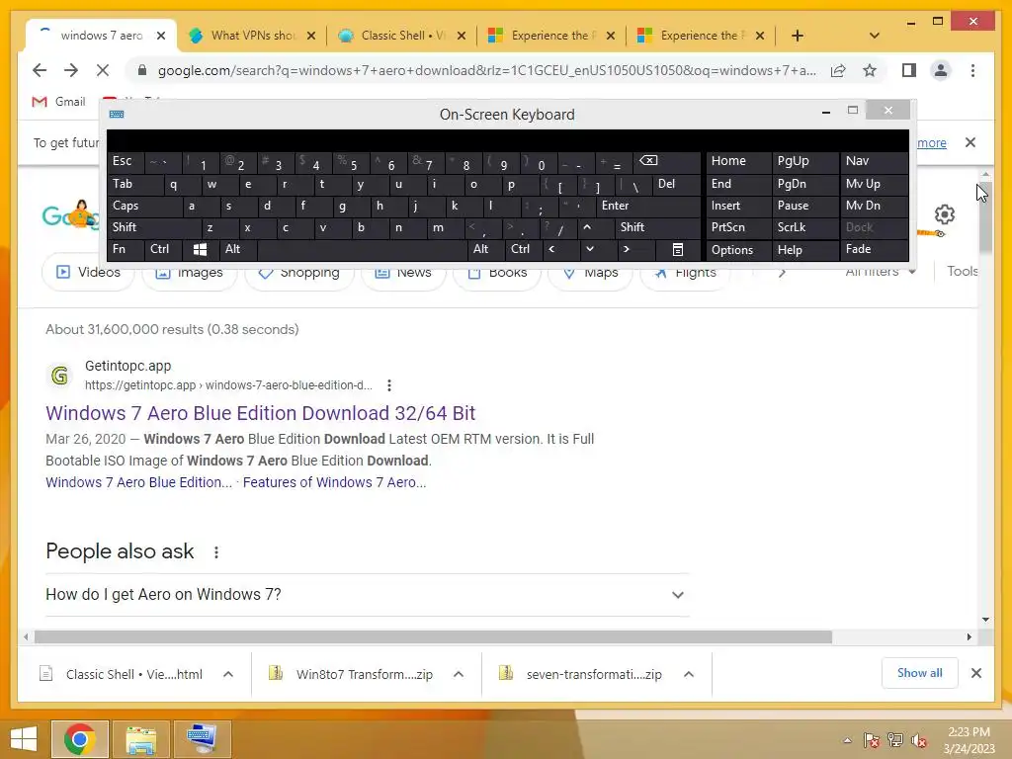Click the horizontal scrollbar thumb
This screenshot has width=1012, height=759.
tap(433, 637)
